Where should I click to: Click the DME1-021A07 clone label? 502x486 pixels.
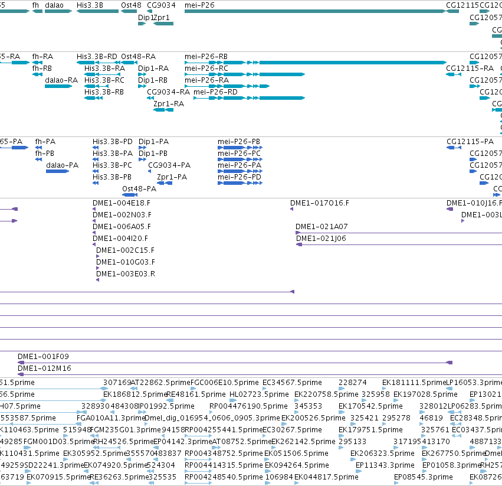pos(321,227)
